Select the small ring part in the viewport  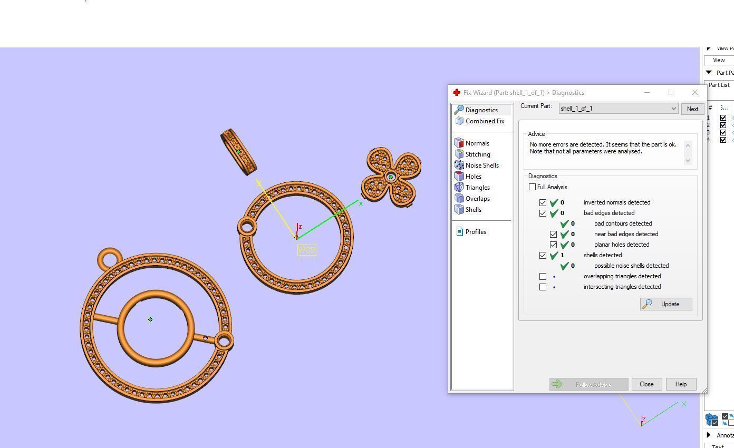coord(238,152)
